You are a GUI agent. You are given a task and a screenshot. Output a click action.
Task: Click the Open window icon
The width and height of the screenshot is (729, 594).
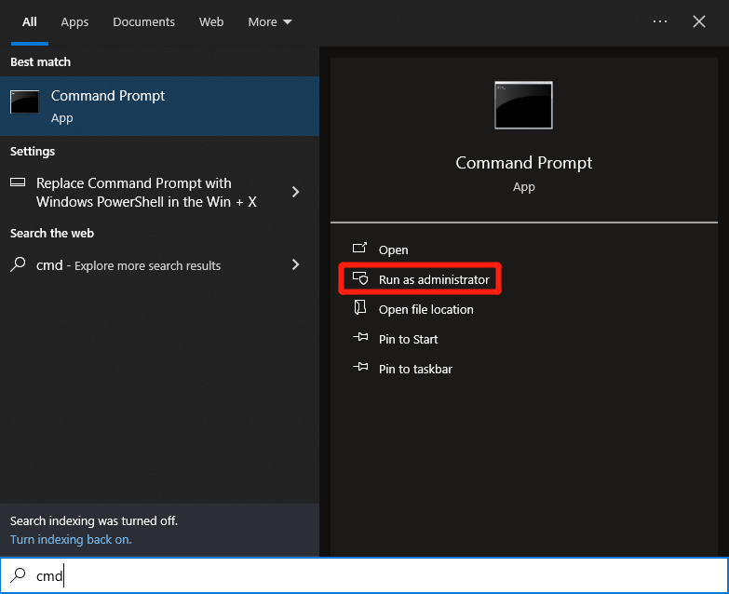(x=359, y=248)
